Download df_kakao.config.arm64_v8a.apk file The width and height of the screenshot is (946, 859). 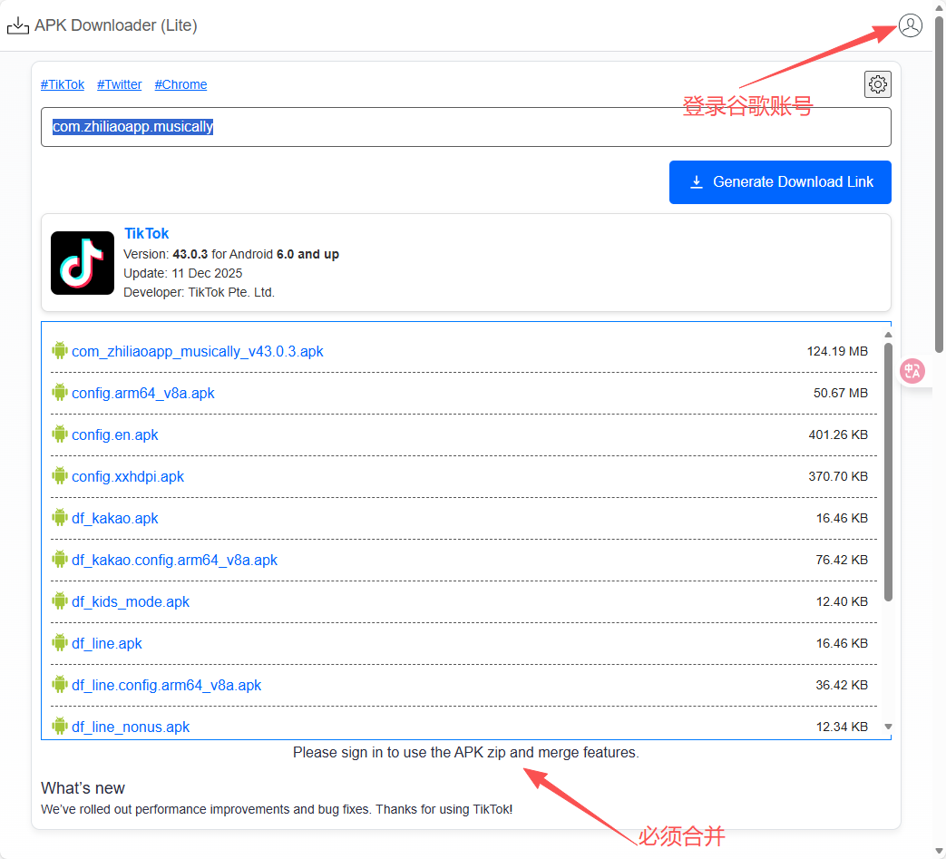point(174,560)
